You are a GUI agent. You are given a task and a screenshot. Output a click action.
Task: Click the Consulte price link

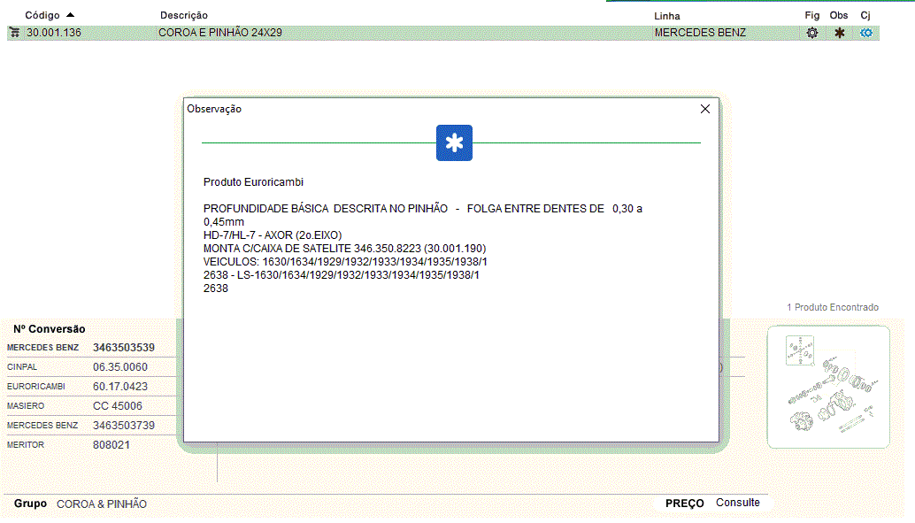point(737,503)
